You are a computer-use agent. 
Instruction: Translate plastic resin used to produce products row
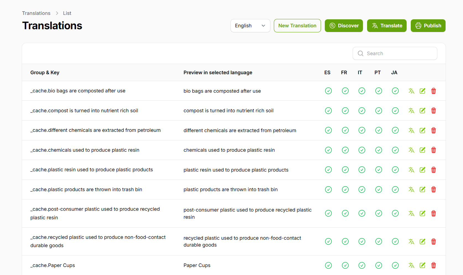411,170
